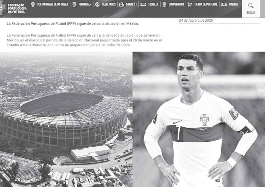The height and width of the screenshot is (187, 265).
Task: Click the Federação Portuguesa de Futebol crest logo
Action: click(2, 8)
